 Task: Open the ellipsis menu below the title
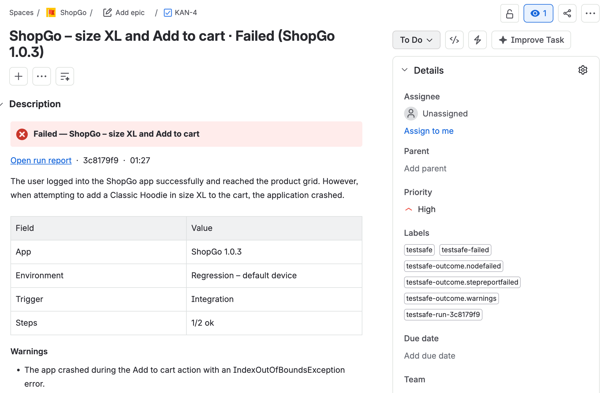(x=42, y=76)
